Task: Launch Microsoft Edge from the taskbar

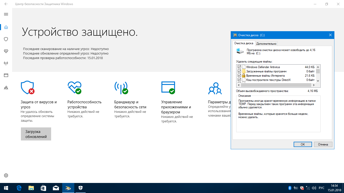Action: [19, 188]
